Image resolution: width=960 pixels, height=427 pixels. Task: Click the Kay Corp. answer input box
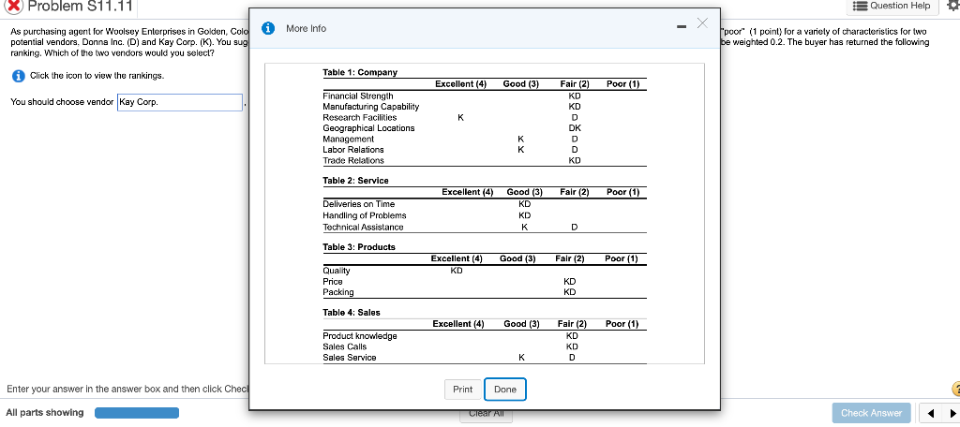(x=180, y=102)
